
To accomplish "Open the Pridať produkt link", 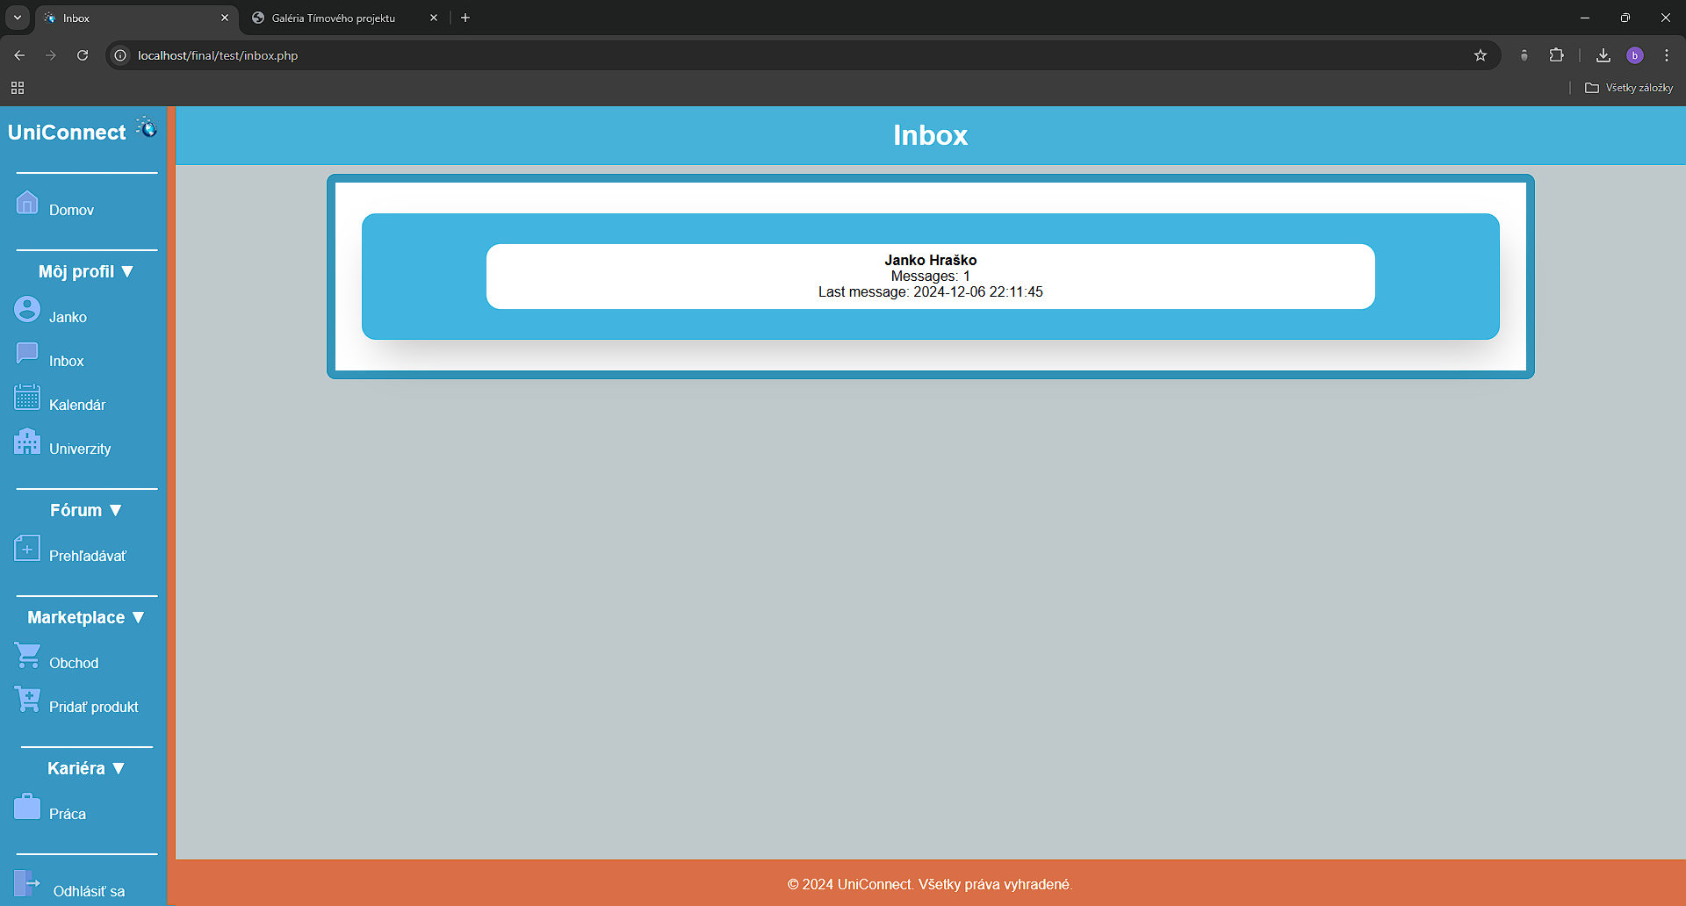I will (94, 707).
